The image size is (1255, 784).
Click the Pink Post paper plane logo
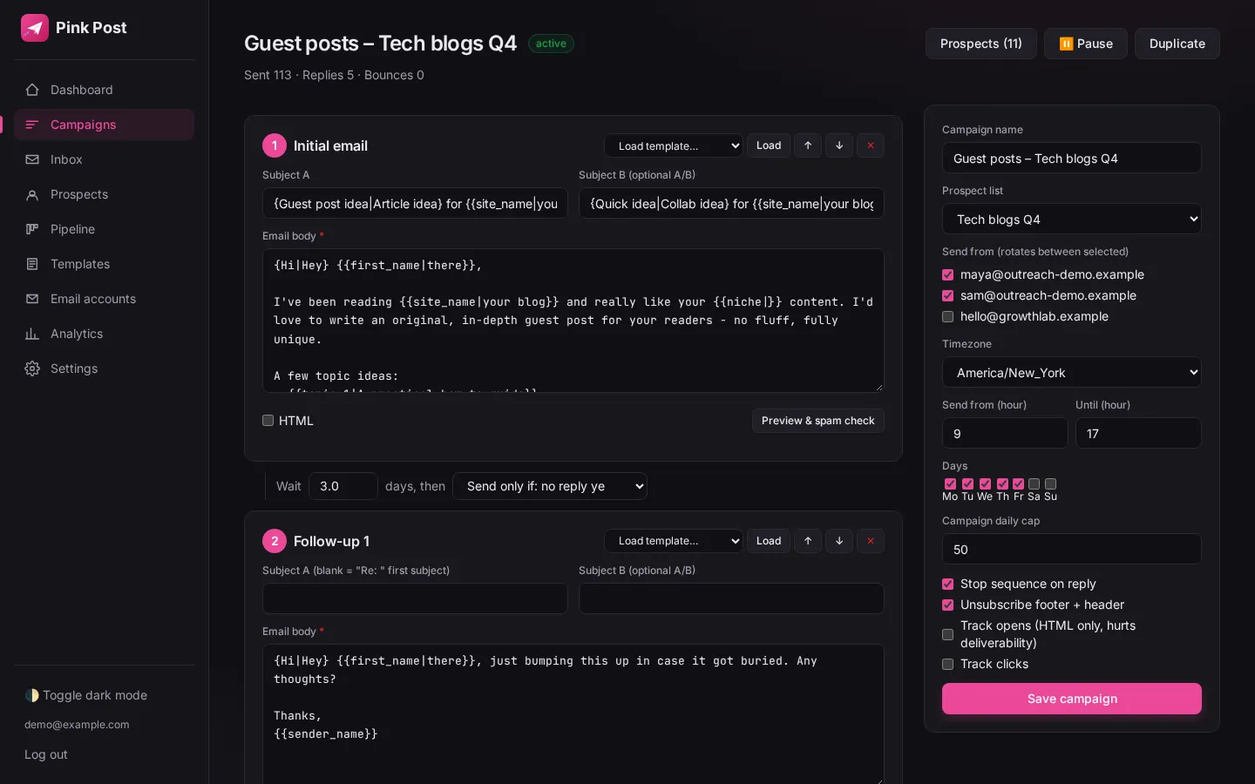pyautogui.click(x=35, y=28)
